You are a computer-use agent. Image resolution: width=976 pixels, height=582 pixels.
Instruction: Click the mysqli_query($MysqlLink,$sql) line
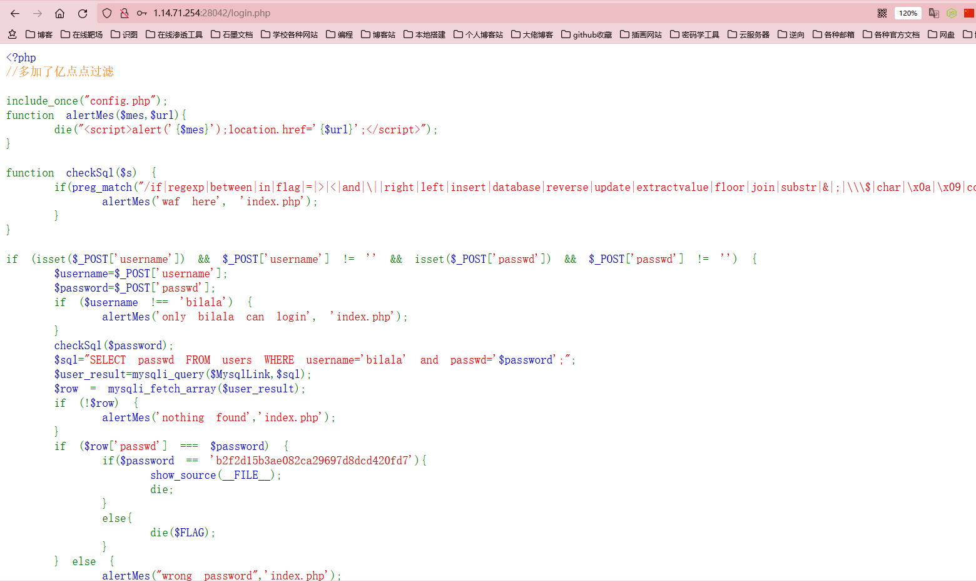[x=183, y=374]
